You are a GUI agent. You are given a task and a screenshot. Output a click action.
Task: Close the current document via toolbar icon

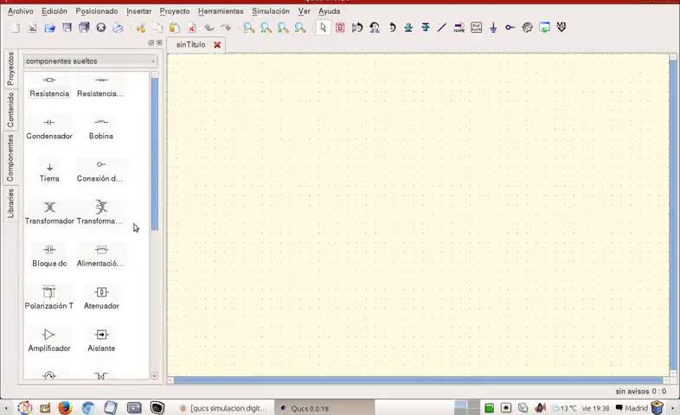click(x=101, y=28)
